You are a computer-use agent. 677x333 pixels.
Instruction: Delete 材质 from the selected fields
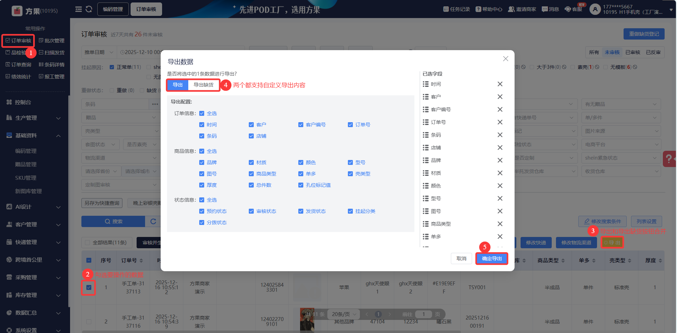(x=500, y=173)
